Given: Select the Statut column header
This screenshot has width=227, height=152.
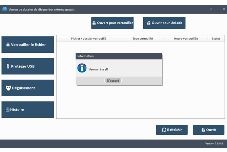Looking at the screenshot, I should (x=216, y=39).
